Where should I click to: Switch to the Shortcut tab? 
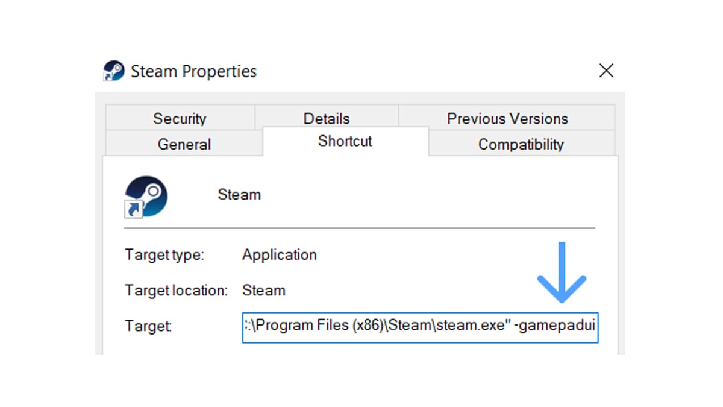click(x=345, y=141)
